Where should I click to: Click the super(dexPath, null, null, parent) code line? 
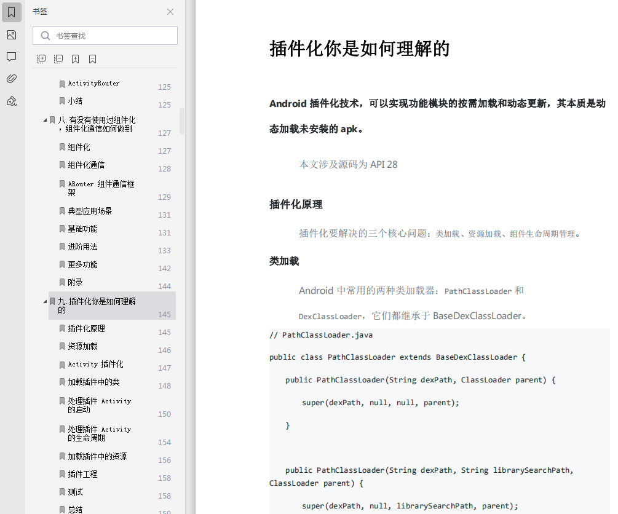(x=381, y=403)
